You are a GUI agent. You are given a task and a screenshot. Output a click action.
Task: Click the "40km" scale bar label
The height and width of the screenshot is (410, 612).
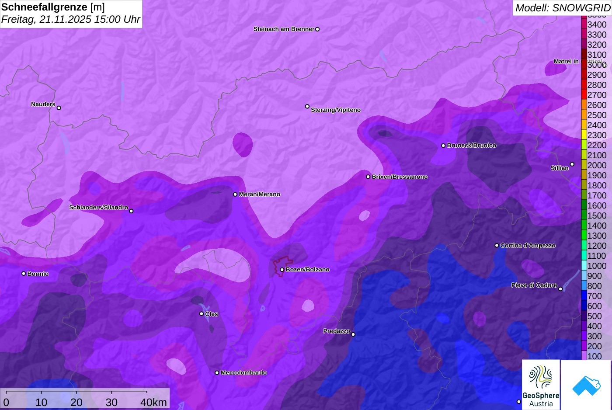(x=153, y=402)
